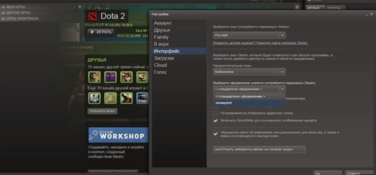Open the Друзья settings section
The image size is (376, 175).
(x=179, y=30)
